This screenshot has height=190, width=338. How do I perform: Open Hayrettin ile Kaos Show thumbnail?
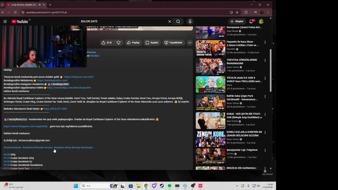click(x=210, y=48)
